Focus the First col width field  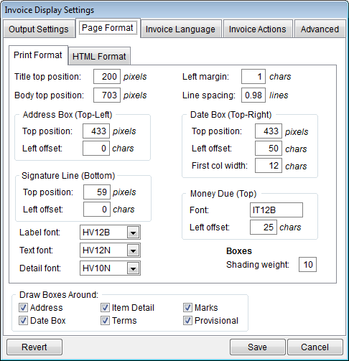(269, 166)
